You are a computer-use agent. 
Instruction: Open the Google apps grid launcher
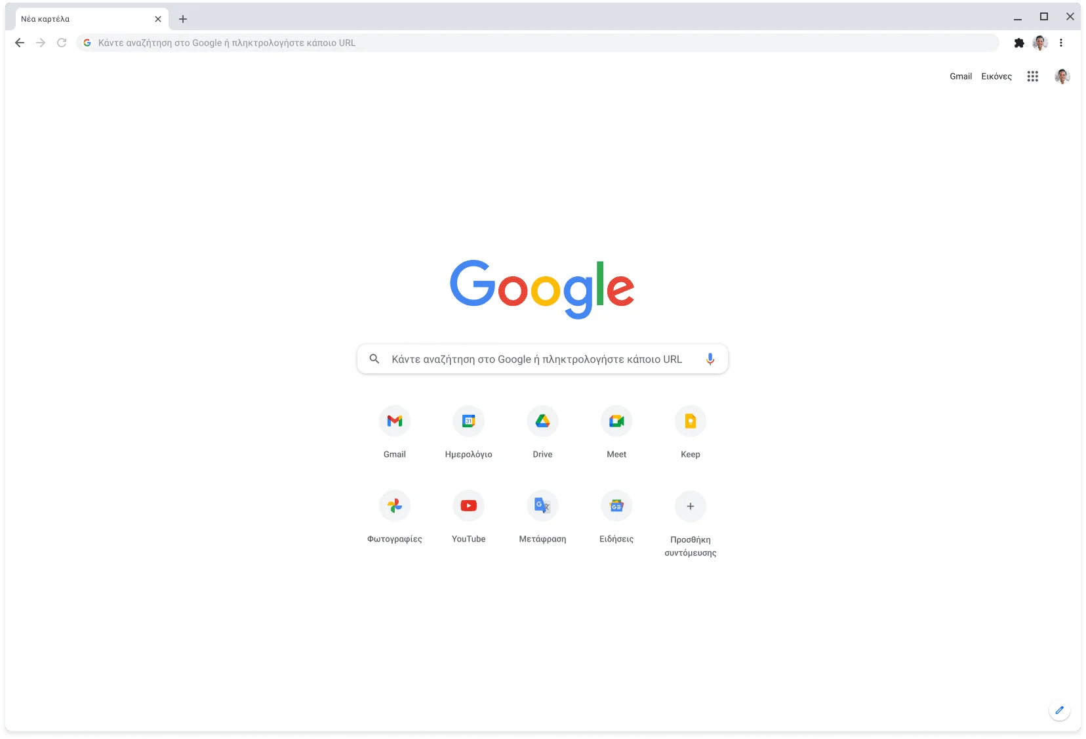(1033, 76)
